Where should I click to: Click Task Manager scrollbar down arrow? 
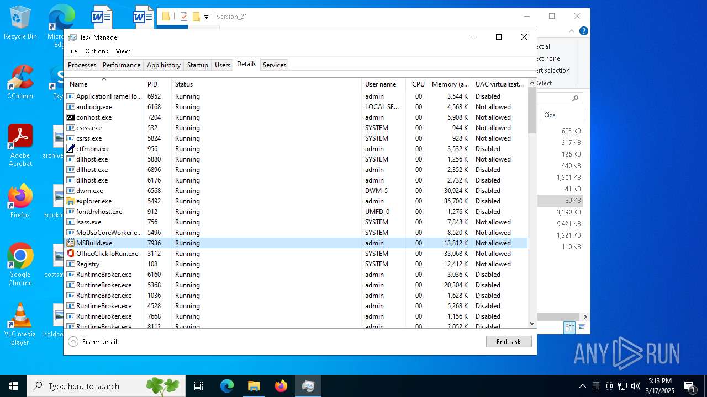[532, 324]
